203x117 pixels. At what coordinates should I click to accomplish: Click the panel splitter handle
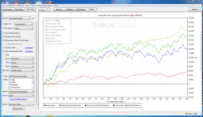tap(38, 62)
